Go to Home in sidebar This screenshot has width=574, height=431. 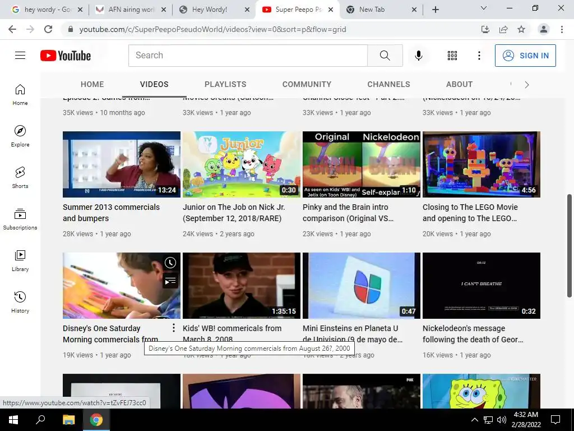point(20,94)
